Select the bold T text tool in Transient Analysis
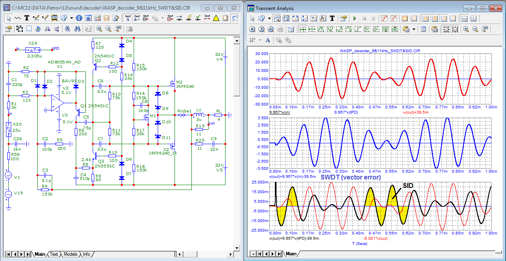Viewport: 506px width, 261px height. tap(332, 18)
